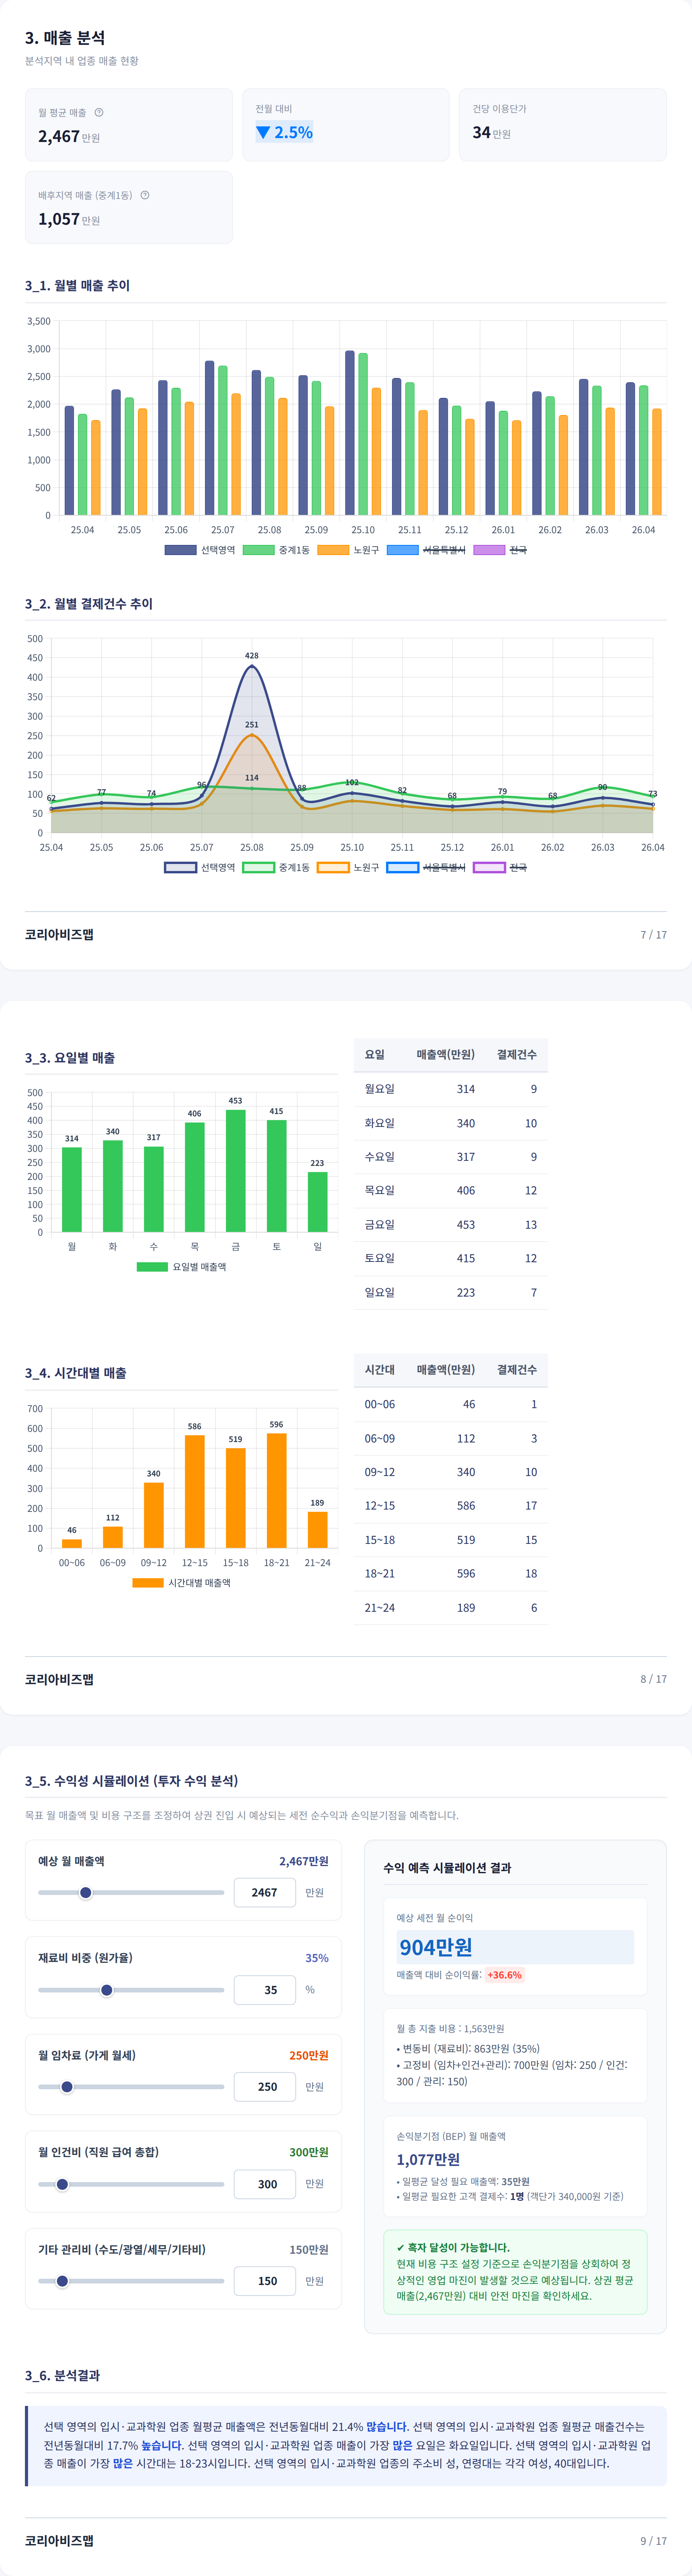Select the 00~06 row in time table
Screen dimensions: 692x2576
pos(450,1404)
